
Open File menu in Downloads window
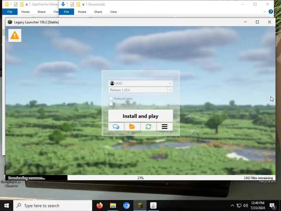[66, 12]
